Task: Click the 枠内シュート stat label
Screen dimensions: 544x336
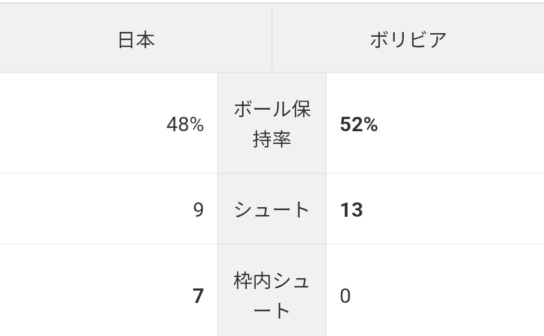Action: (x=272, y=296)
